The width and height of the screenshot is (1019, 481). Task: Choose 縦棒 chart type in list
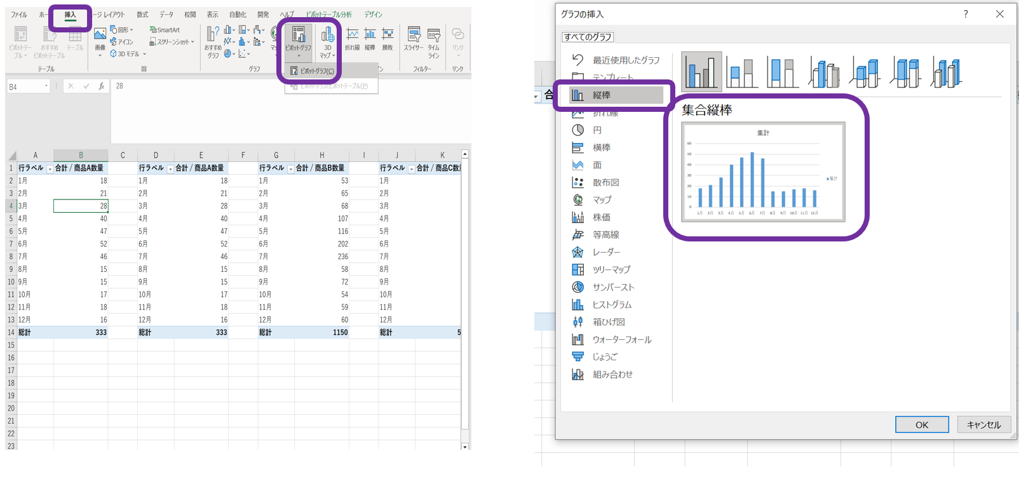616,95
